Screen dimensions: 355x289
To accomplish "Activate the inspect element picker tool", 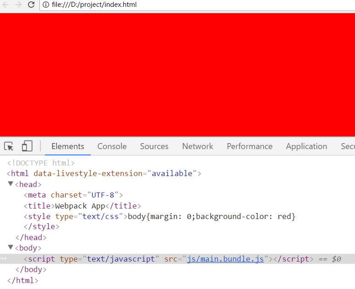I will 9,146.
